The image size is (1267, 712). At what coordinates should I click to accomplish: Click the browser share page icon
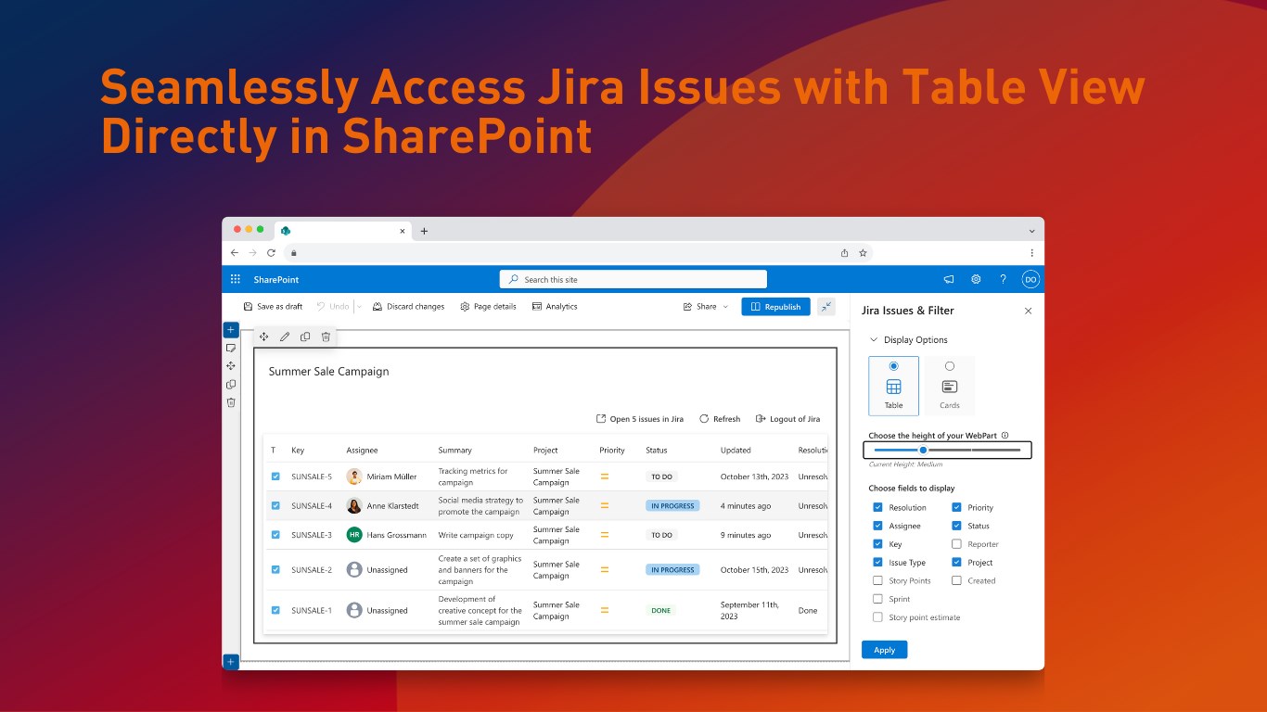pos(844,252)
